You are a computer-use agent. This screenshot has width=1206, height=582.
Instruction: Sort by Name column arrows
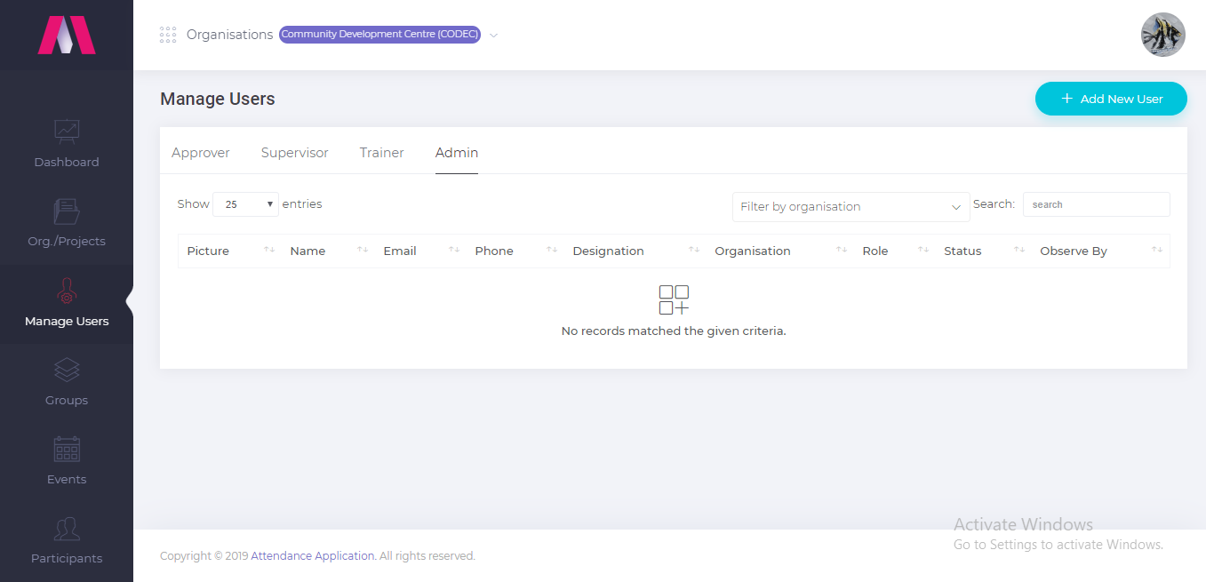pos(363,251)
